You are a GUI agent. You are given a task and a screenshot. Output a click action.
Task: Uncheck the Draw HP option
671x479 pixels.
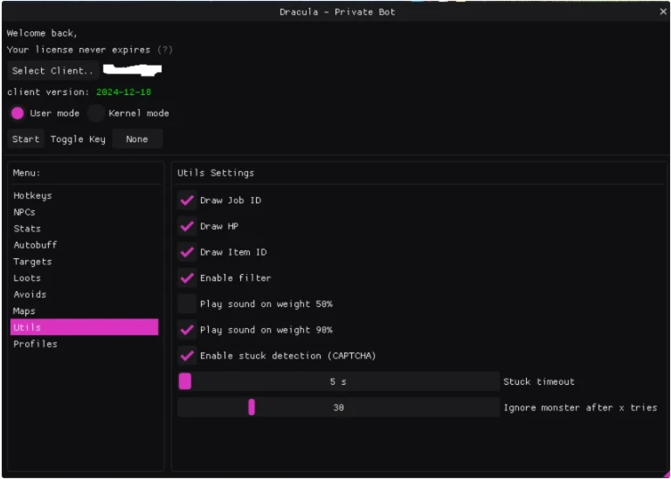pyautogui.click(x=187, y=226)
